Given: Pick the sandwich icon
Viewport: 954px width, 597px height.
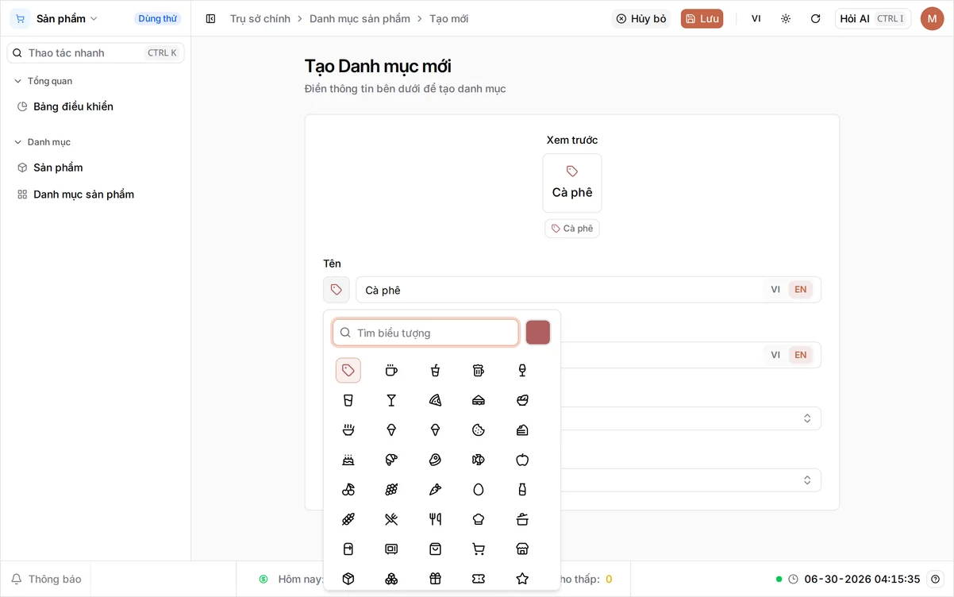Looking at the screenshot, I should pyautogui.click(x=479, y=400).
